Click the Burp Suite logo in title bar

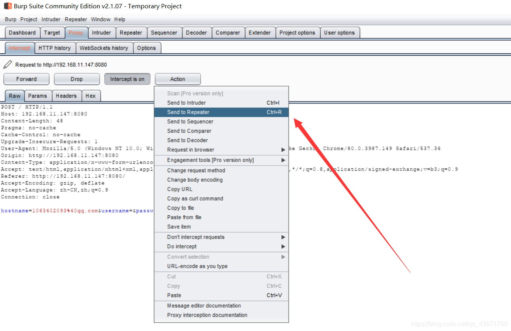click(x=8, y=6)
